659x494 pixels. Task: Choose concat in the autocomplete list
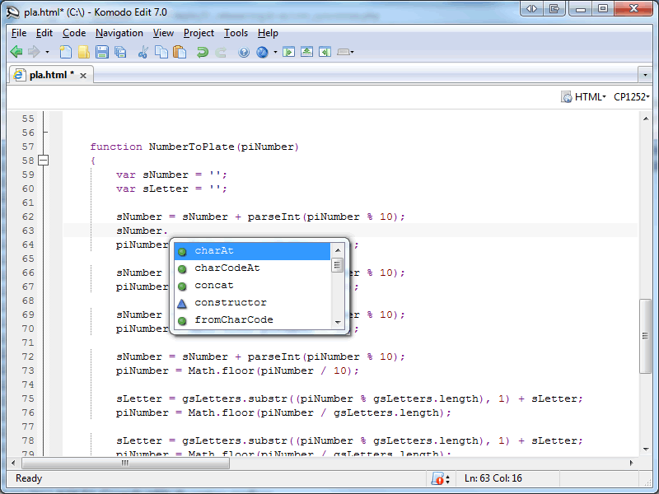252,285
